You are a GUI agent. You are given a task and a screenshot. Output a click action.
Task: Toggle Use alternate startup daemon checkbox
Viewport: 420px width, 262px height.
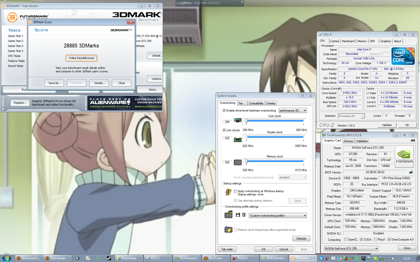235,201
